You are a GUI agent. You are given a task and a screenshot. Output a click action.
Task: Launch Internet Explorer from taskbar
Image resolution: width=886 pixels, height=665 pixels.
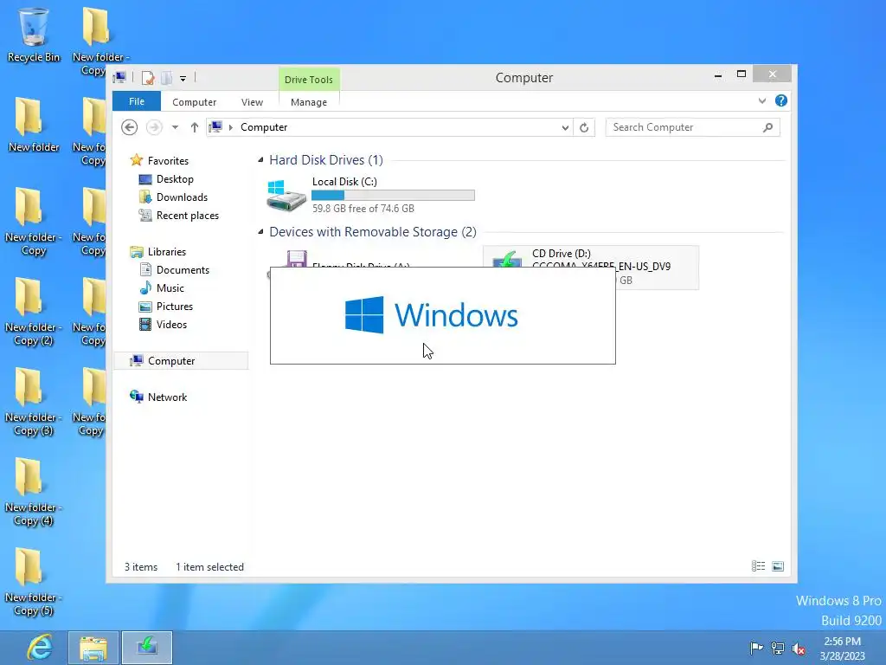[39, 648]
